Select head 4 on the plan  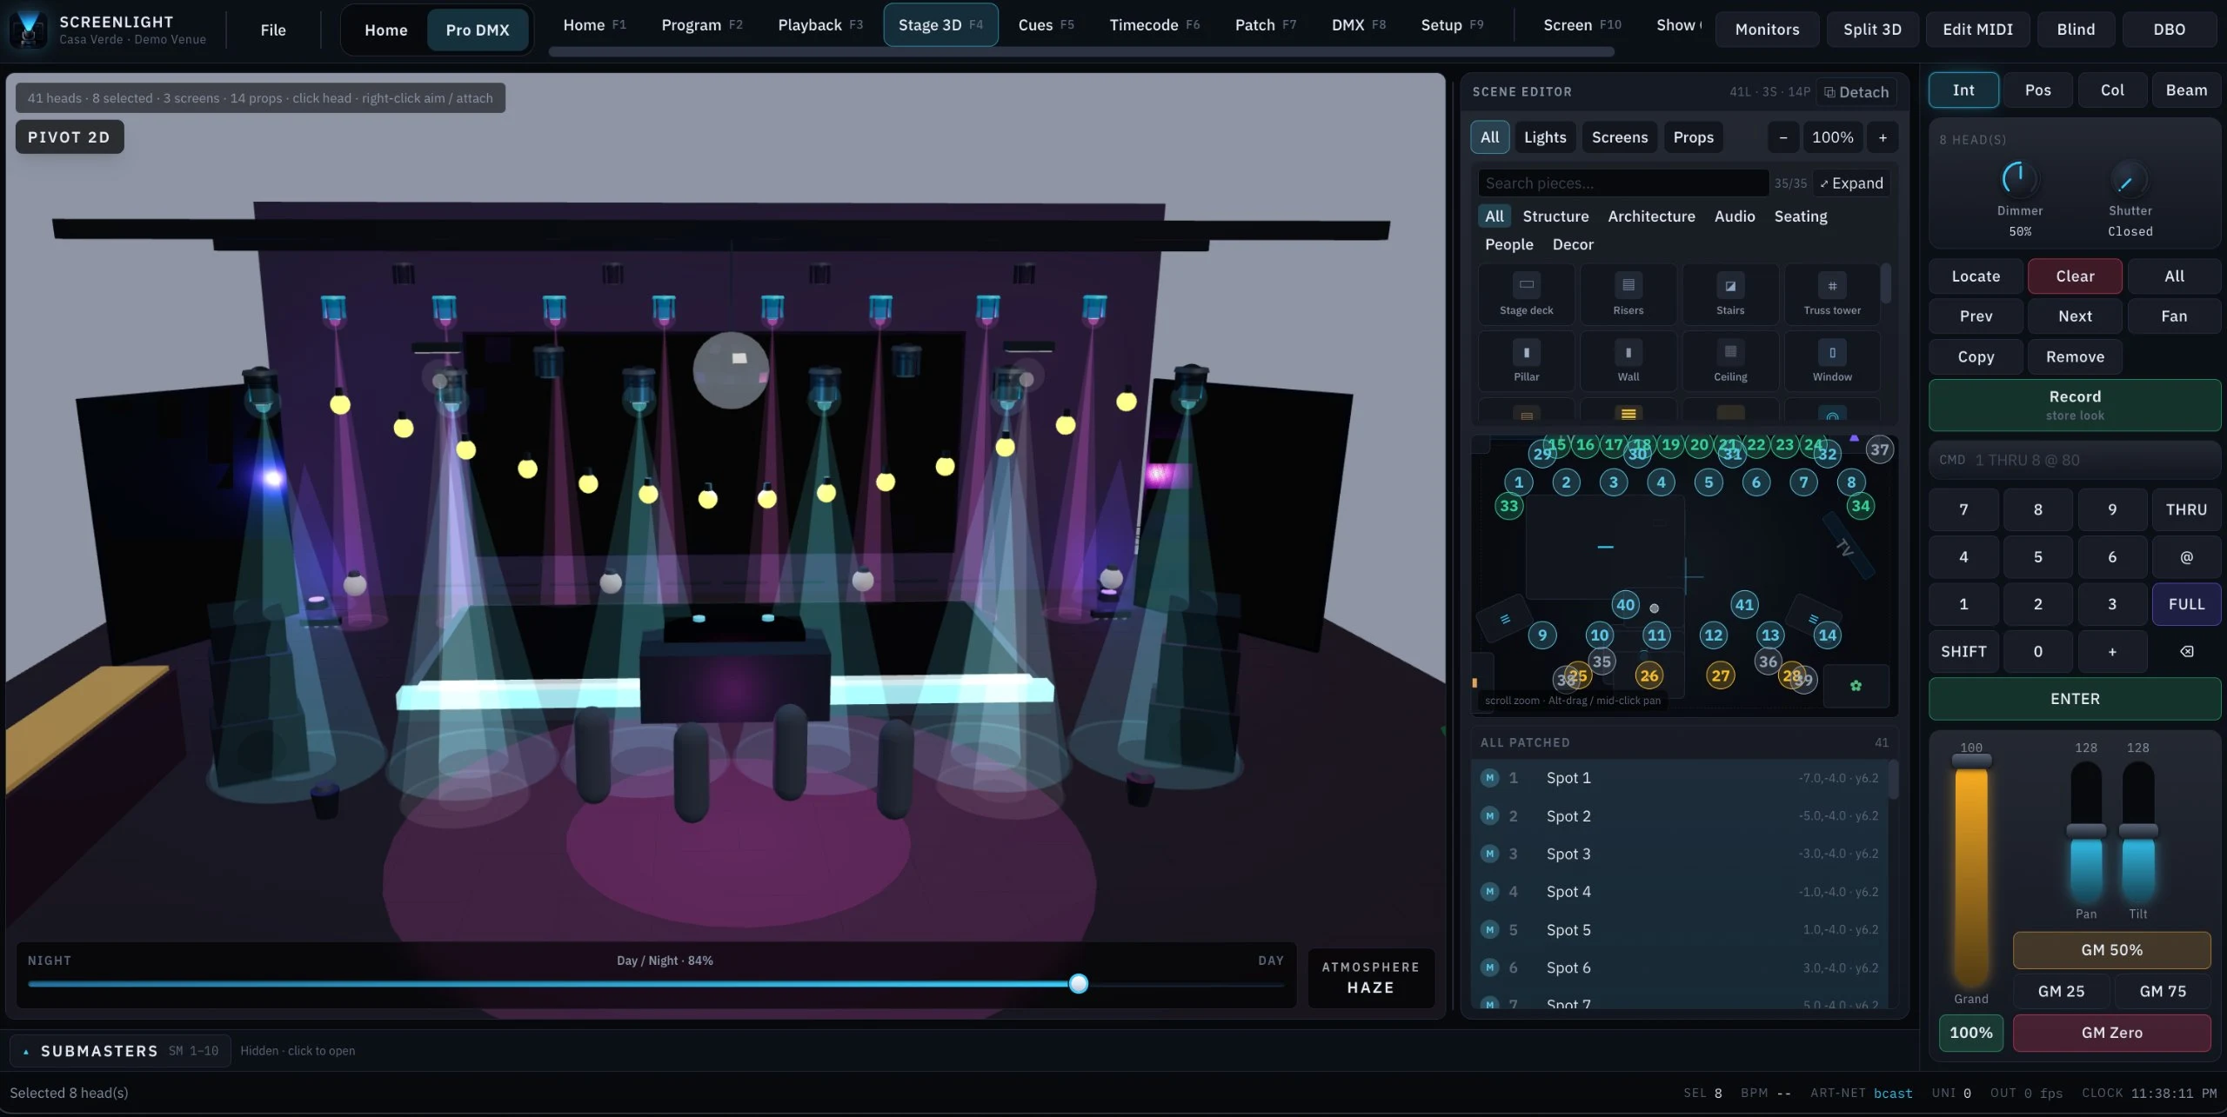coord(1661,482)
